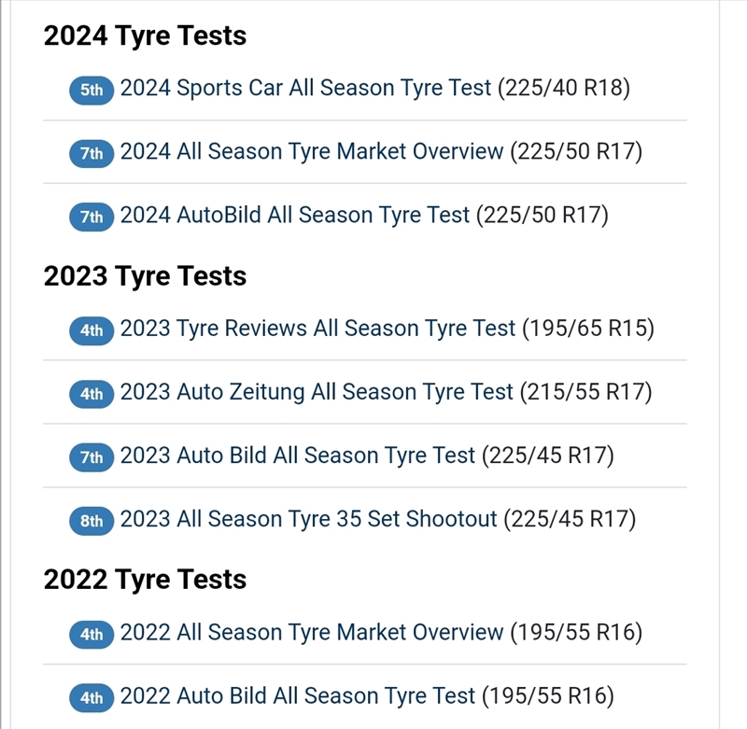Click 7th badge beside 2024 Market Overview
747x729 pixels.
pyautogui.click(x=92, y=154)
